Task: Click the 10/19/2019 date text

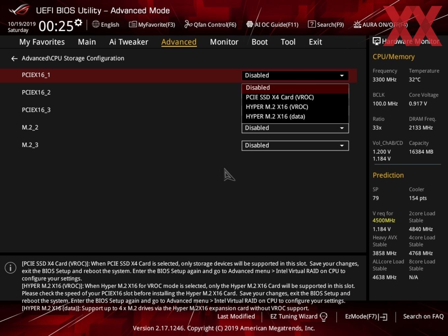Action: (x=22, y=24)
